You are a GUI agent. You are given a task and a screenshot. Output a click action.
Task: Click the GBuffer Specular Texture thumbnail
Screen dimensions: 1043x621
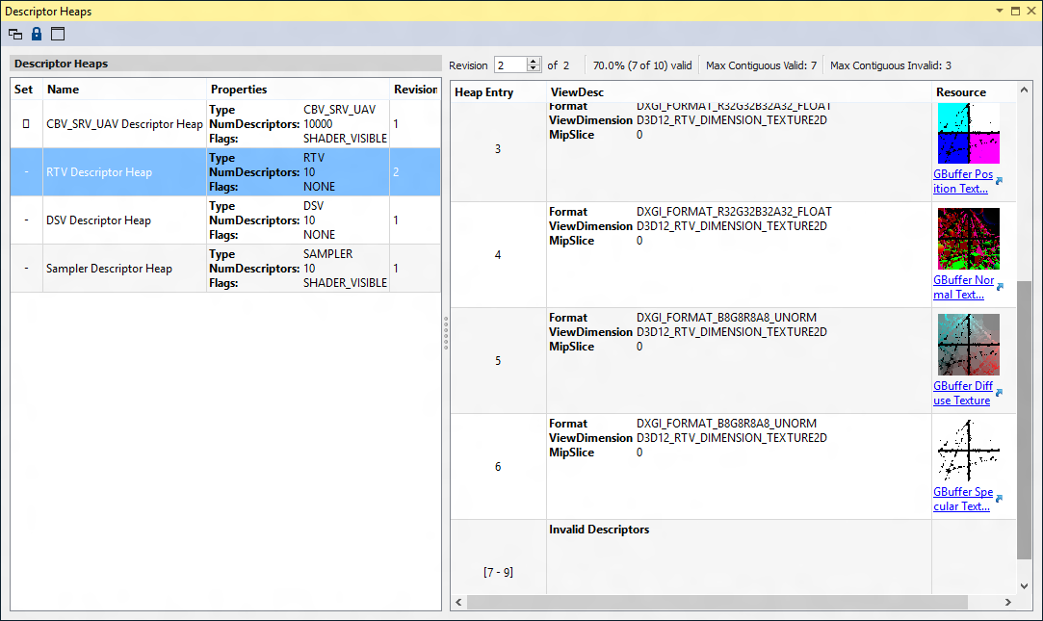pyautogui.click(x=968, y=451)
